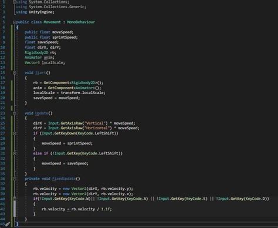Click the 'Movement' class name
The width and height of the screenshot is (278, 228).
[52, 22]
